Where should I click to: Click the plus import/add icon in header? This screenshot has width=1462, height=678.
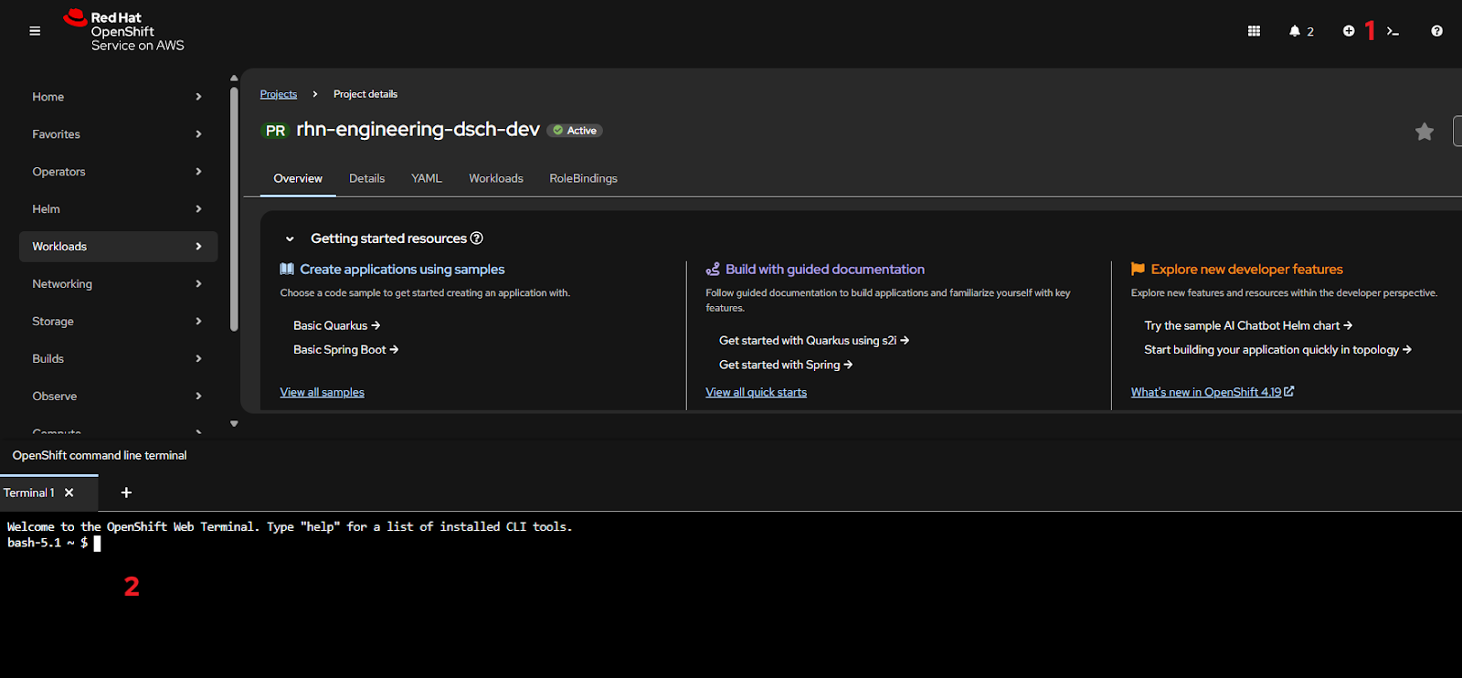pyautogui.click(x=1349, y=31)
